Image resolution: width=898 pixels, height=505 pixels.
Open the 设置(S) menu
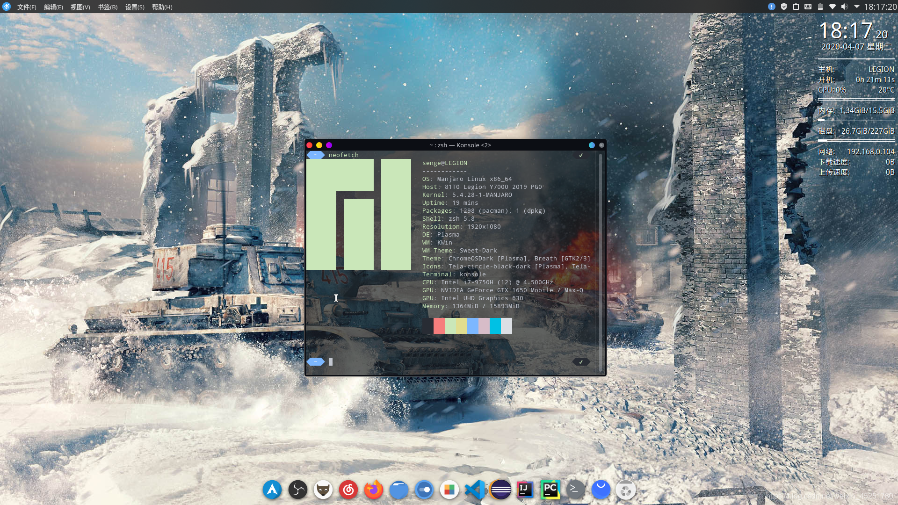click(x=135, y=7)
